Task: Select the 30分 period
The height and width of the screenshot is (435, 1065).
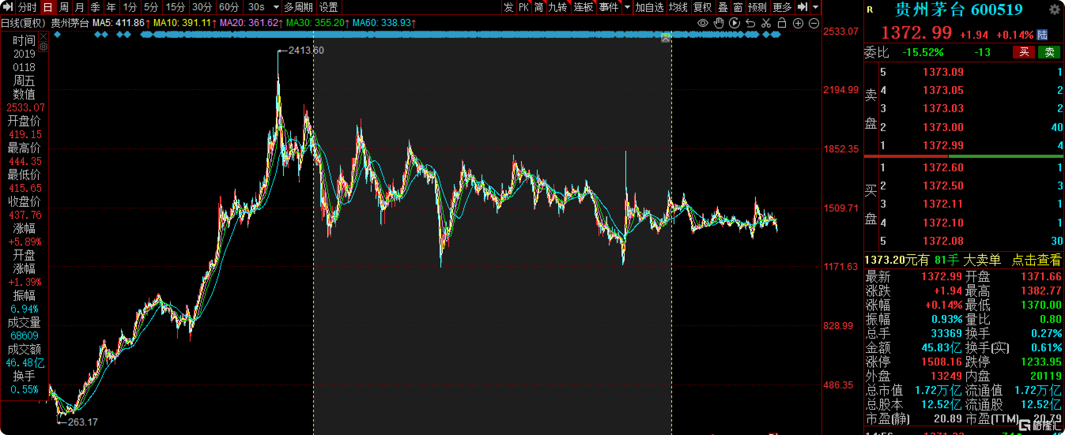Action: [x=202, y=7]
